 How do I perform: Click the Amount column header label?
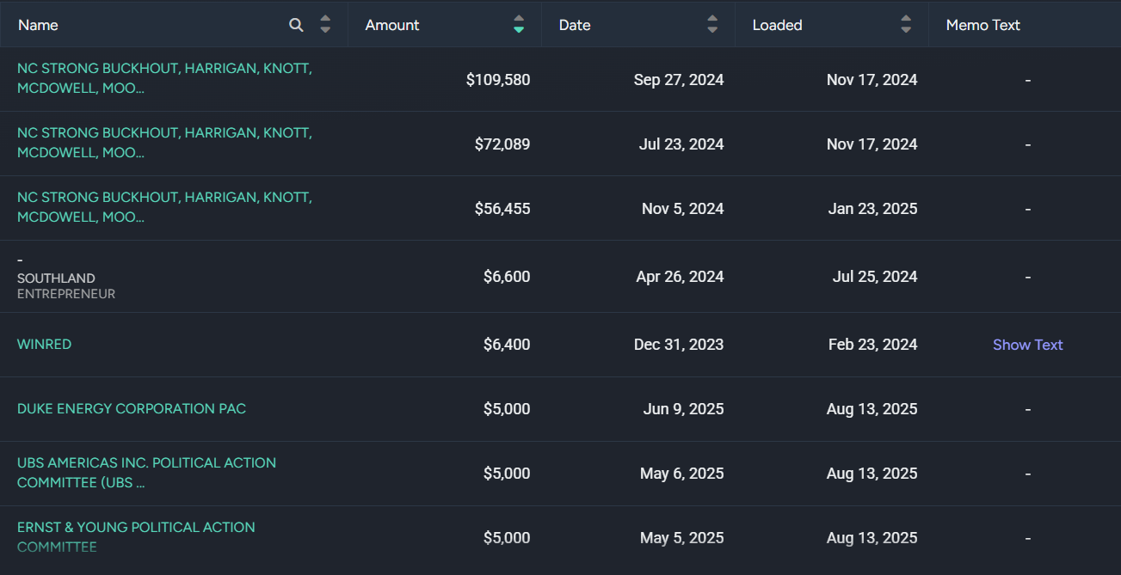click(392, 25)
